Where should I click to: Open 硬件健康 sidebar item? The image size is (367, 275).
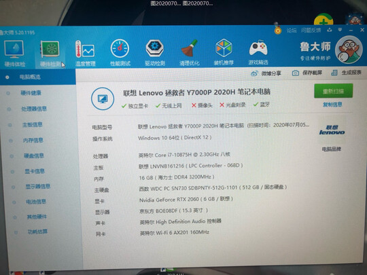[31, 93]
